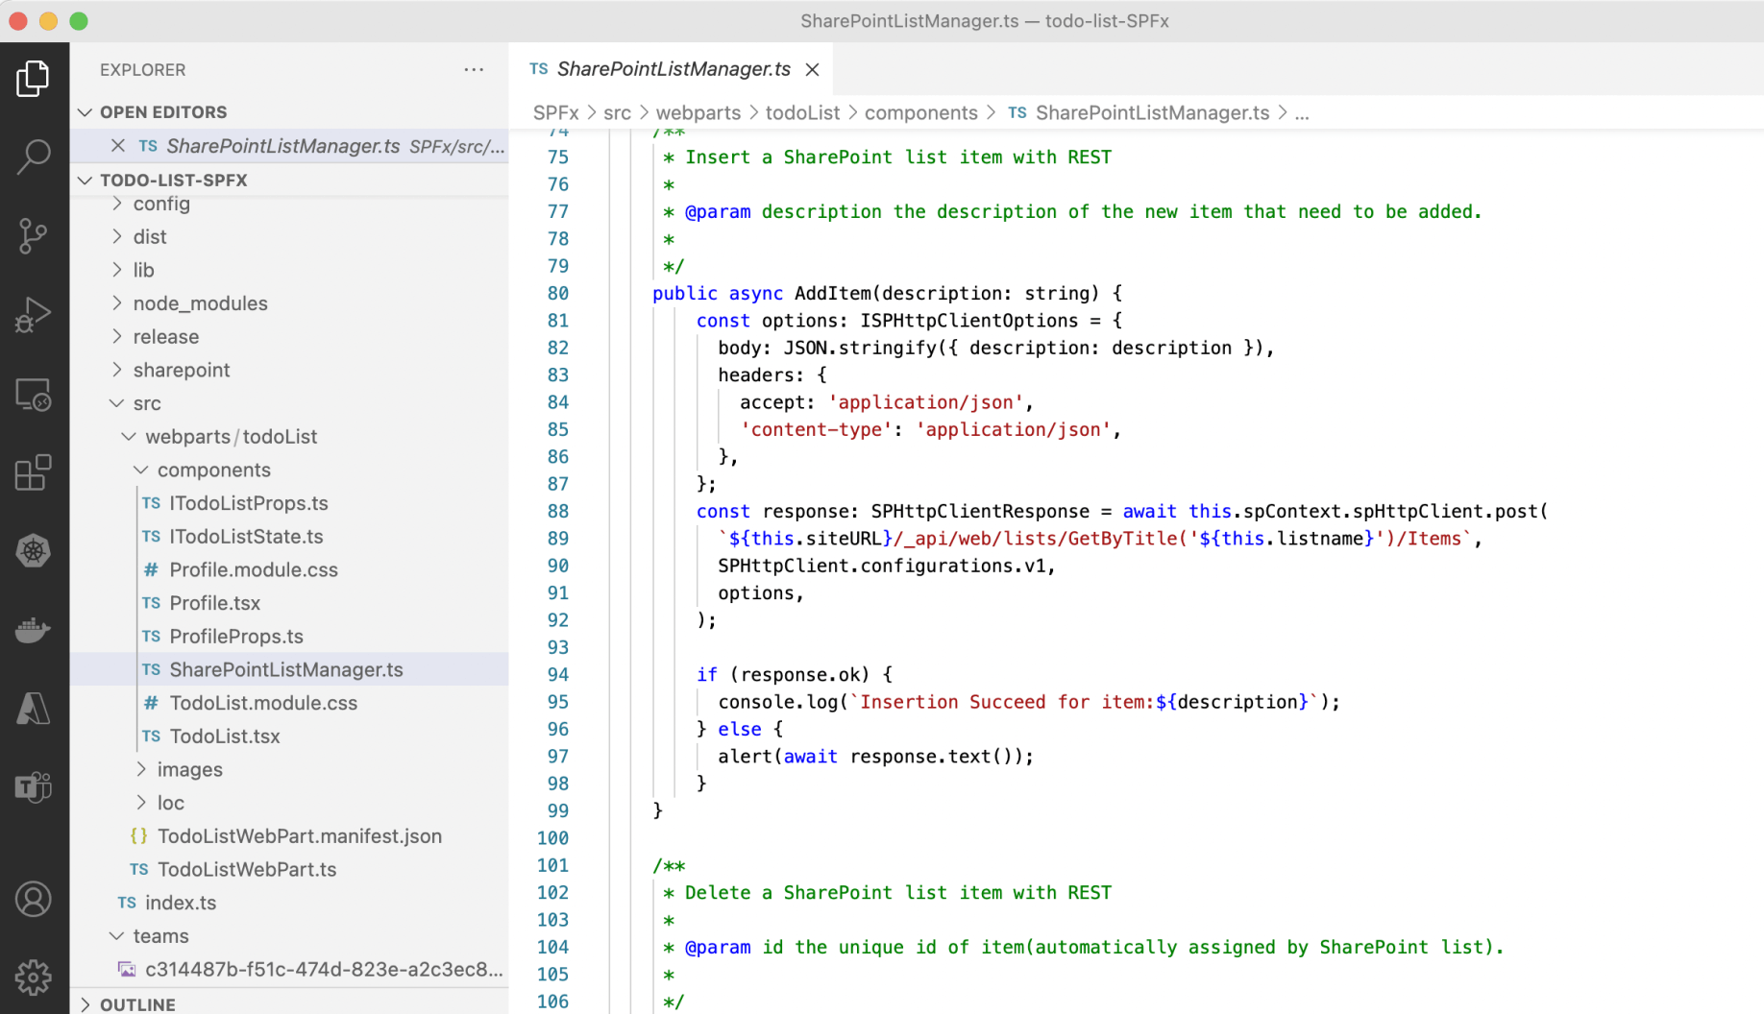This screenshot has width=1764, height=1014.
Task: Open the Search view in activity bar
Action: pyautogui.click(x=34, y=157)
